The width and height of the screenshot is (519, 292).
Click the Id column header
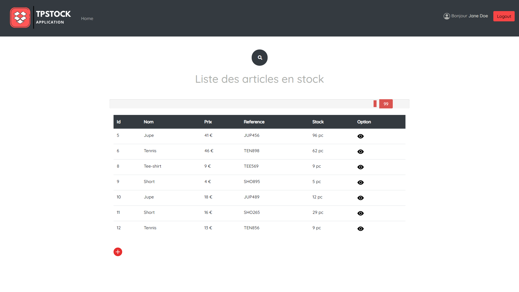click(118, 122)
